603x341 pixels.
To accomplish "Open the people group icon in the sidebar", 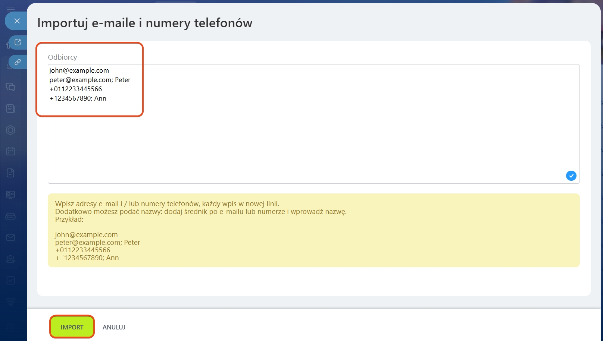I will click(10, 259).
